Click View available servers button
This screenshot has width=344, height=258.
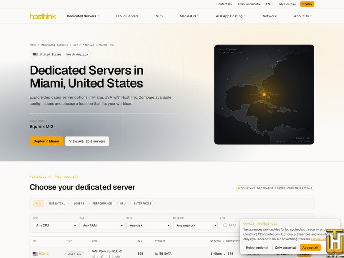(x=87, y=141)
